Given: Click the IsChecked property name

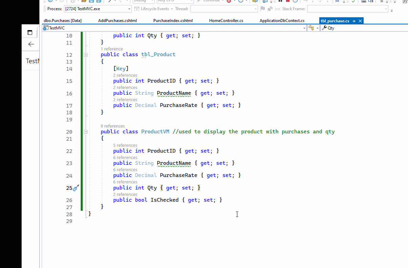Looking at the screenshot, I should pyautogui.click(x=165, y=200).
